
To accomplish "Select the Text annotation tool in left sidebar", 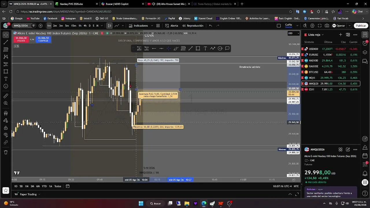I will click(6, 79).
